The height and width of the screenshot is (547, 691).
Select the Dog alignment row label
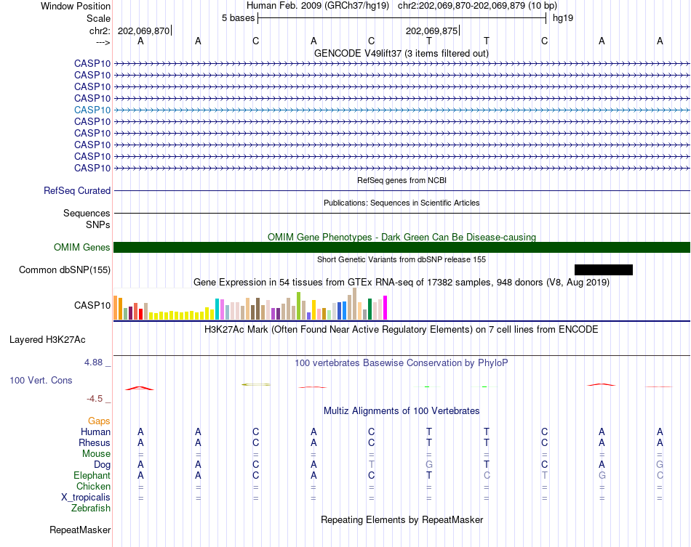(x=102, y=465)
